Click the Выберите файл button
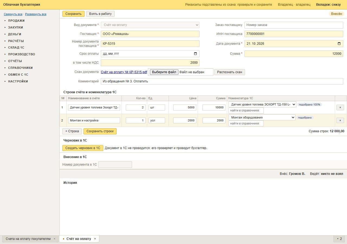The image size is (347, 244). tap(164, 72)
